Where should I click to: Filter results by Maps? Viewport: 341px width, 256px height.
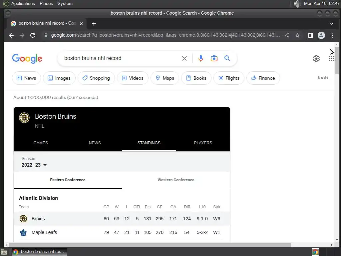coord(165,78)
